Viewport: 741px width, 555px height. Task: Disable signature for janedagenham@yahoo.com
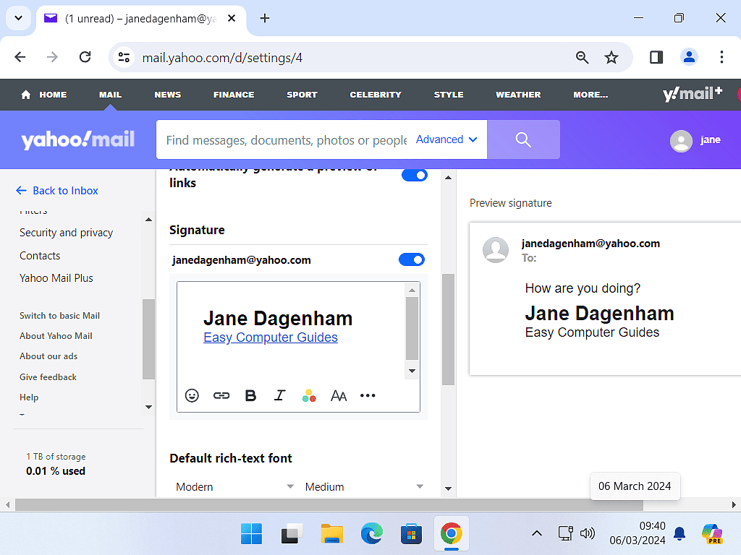click(x=412, y=259)
